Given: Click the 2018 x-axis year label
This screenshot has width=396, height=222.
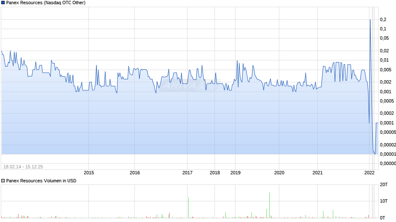Looking at the screenshot, I should pyautogui.click(x=215, y=173).
